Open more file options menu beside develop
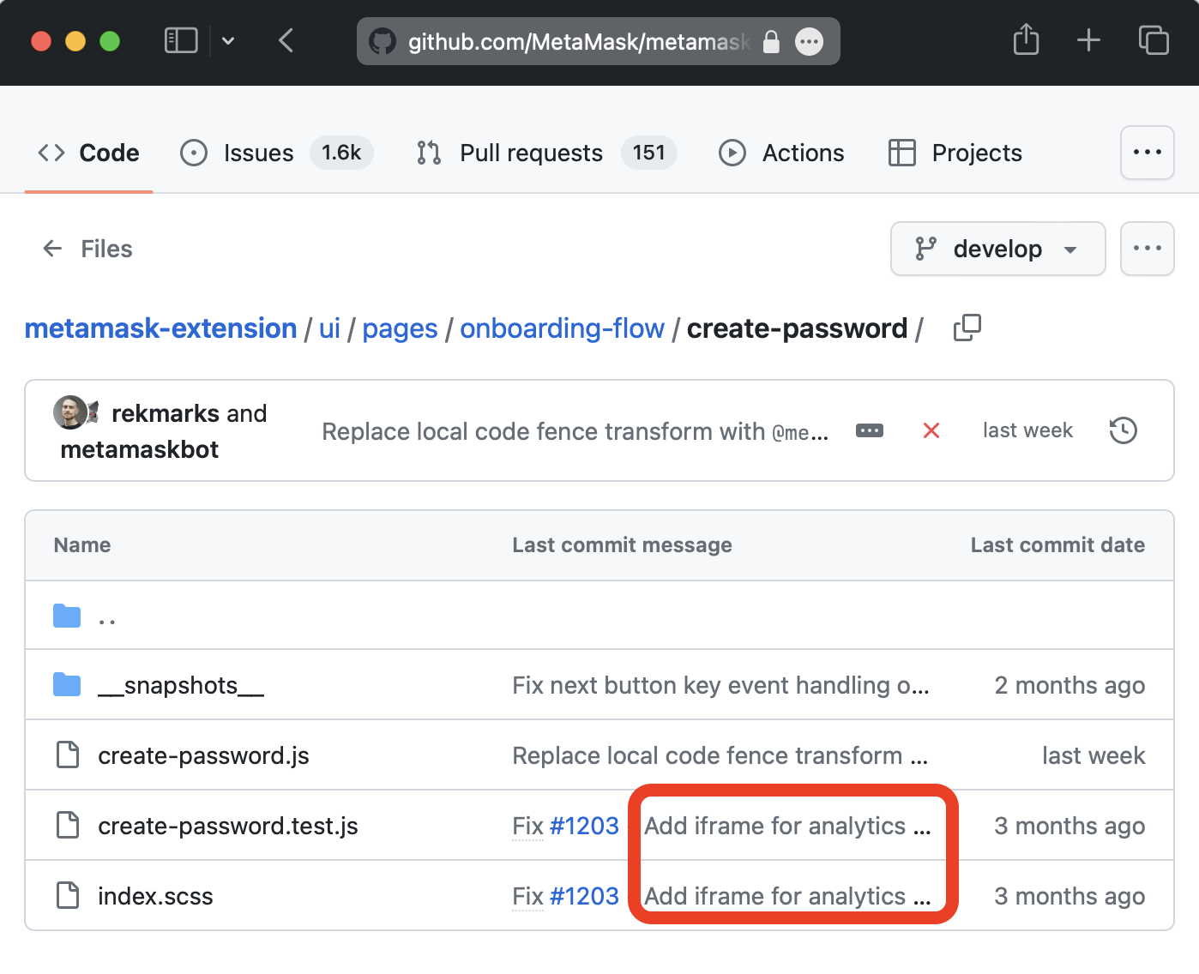This screenshot has width=1199, height=974. [x=1147, y=249]
